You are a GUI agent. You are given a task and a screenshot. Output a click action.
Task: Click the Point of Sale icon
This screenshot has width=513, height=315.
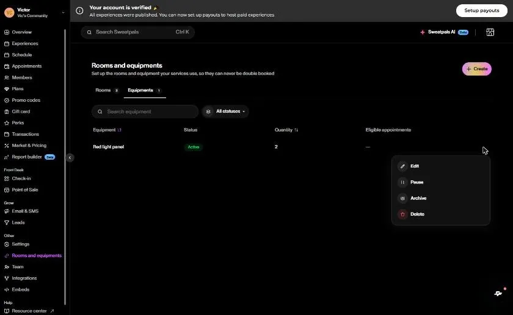[x=7, y=190]
